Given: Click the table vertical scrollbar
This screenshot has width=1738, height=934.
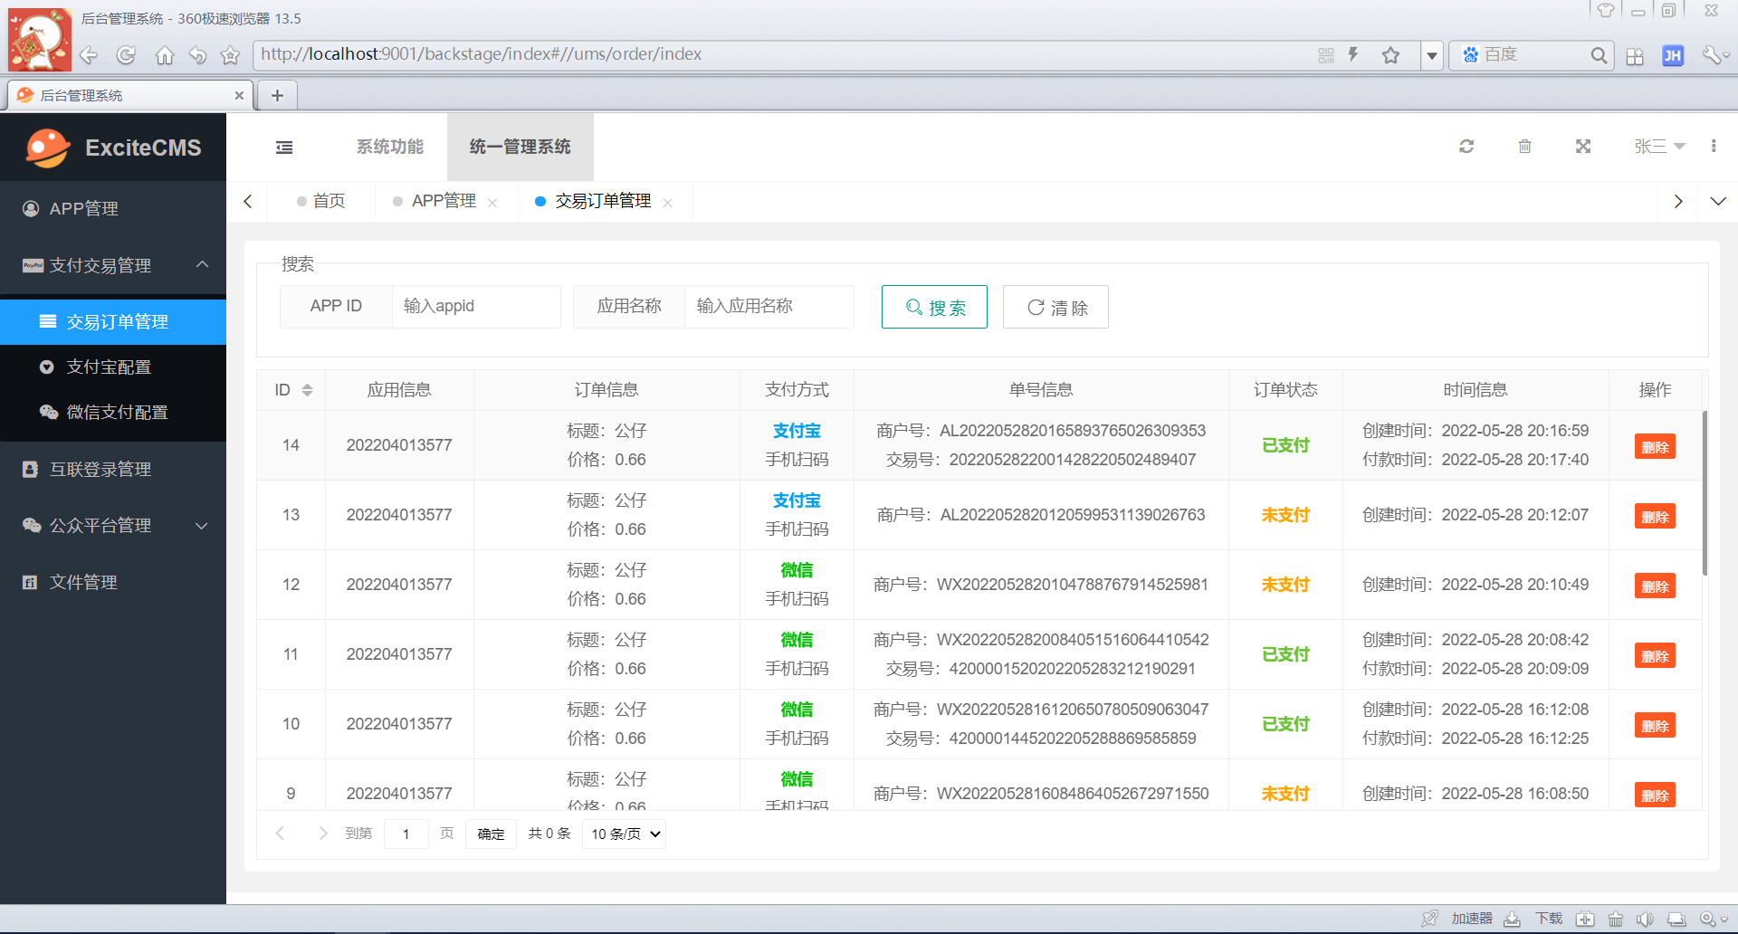Looking at the screenshot, I should click(x=1705, y=493).
